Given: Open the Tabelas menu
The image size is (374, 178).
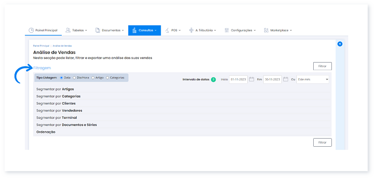Looking at the screenshot, I should click(76, 30).
